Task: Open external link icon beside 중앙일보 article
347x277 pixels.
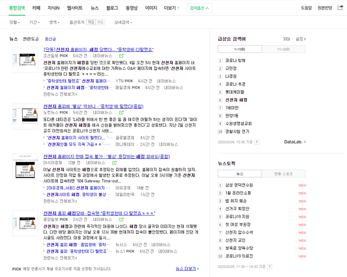Action: [121, 220]
